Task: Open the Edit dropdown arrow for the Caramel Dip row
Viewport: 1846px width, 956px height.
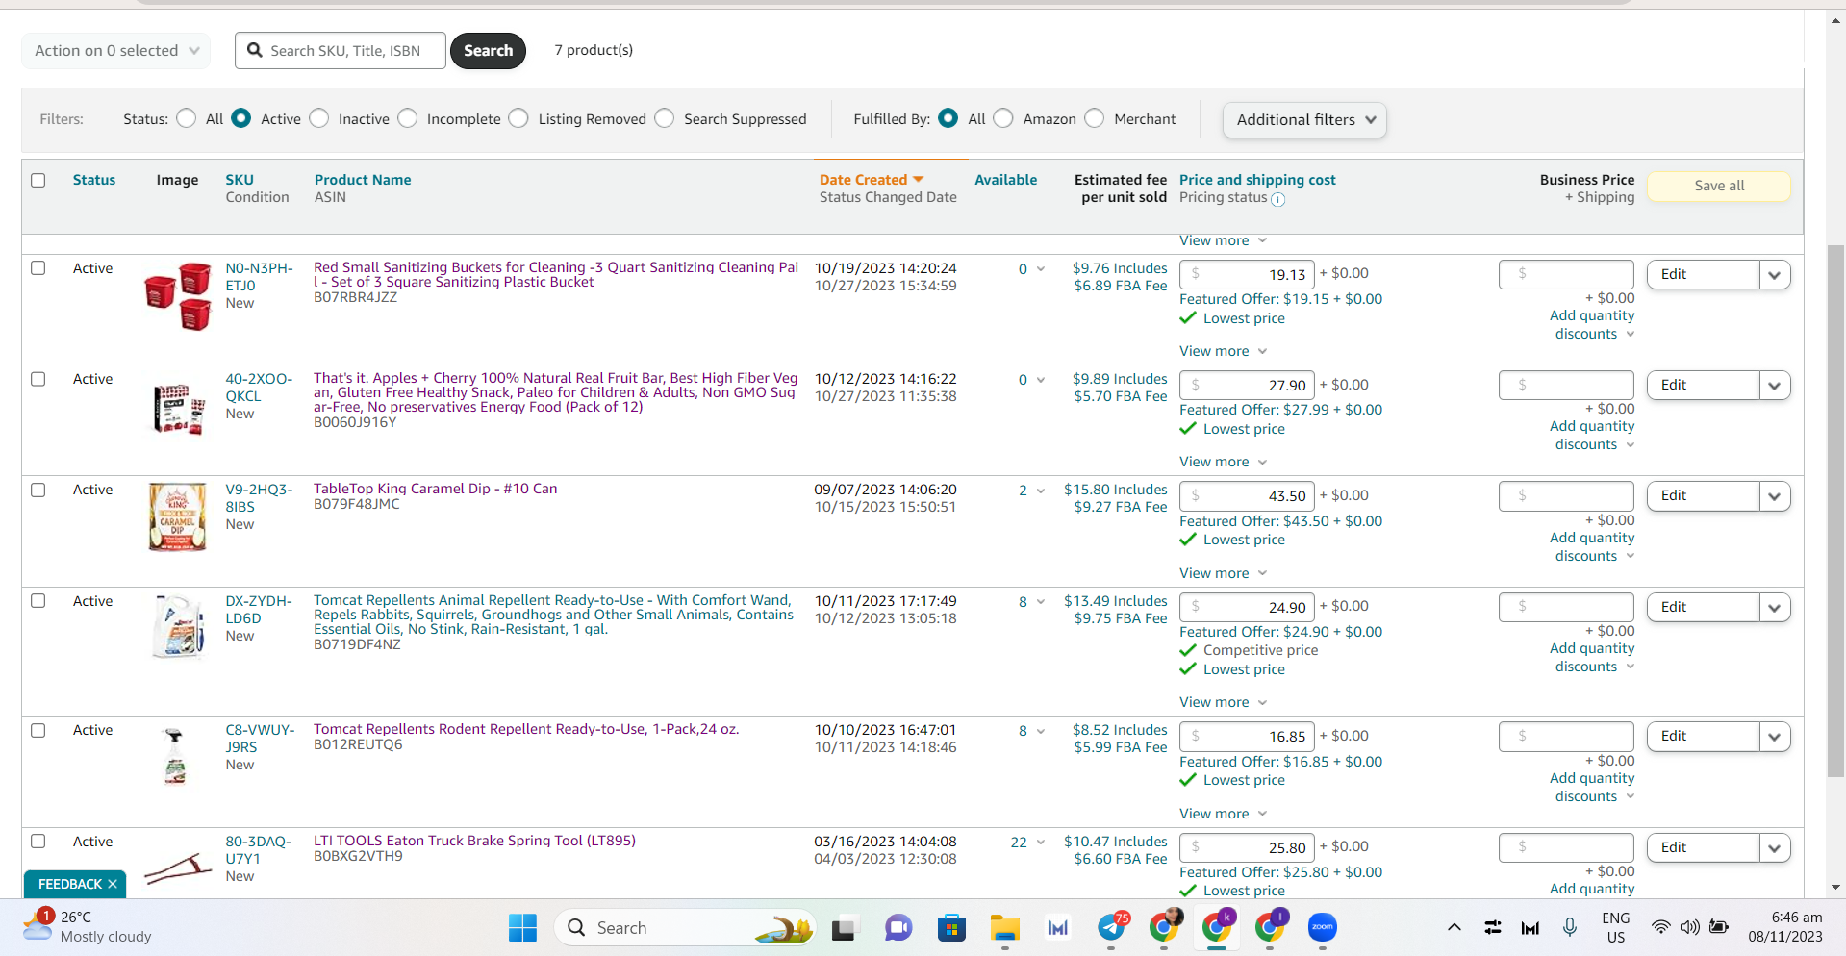Action: coord(1775,496)
